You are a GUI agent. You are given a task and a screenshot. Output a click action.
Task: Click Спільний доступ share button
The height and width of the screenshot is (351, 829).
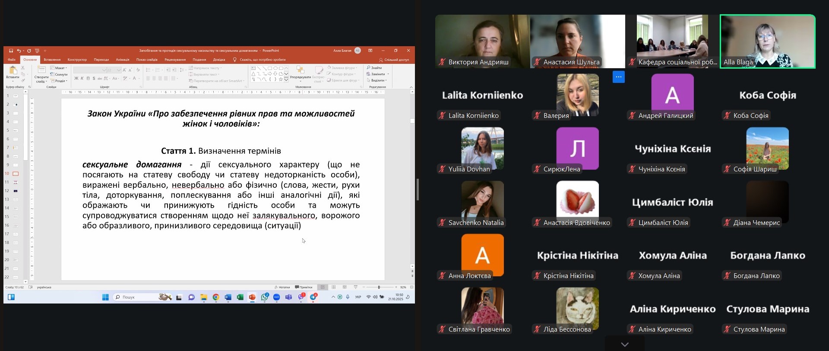click(394, 60)
